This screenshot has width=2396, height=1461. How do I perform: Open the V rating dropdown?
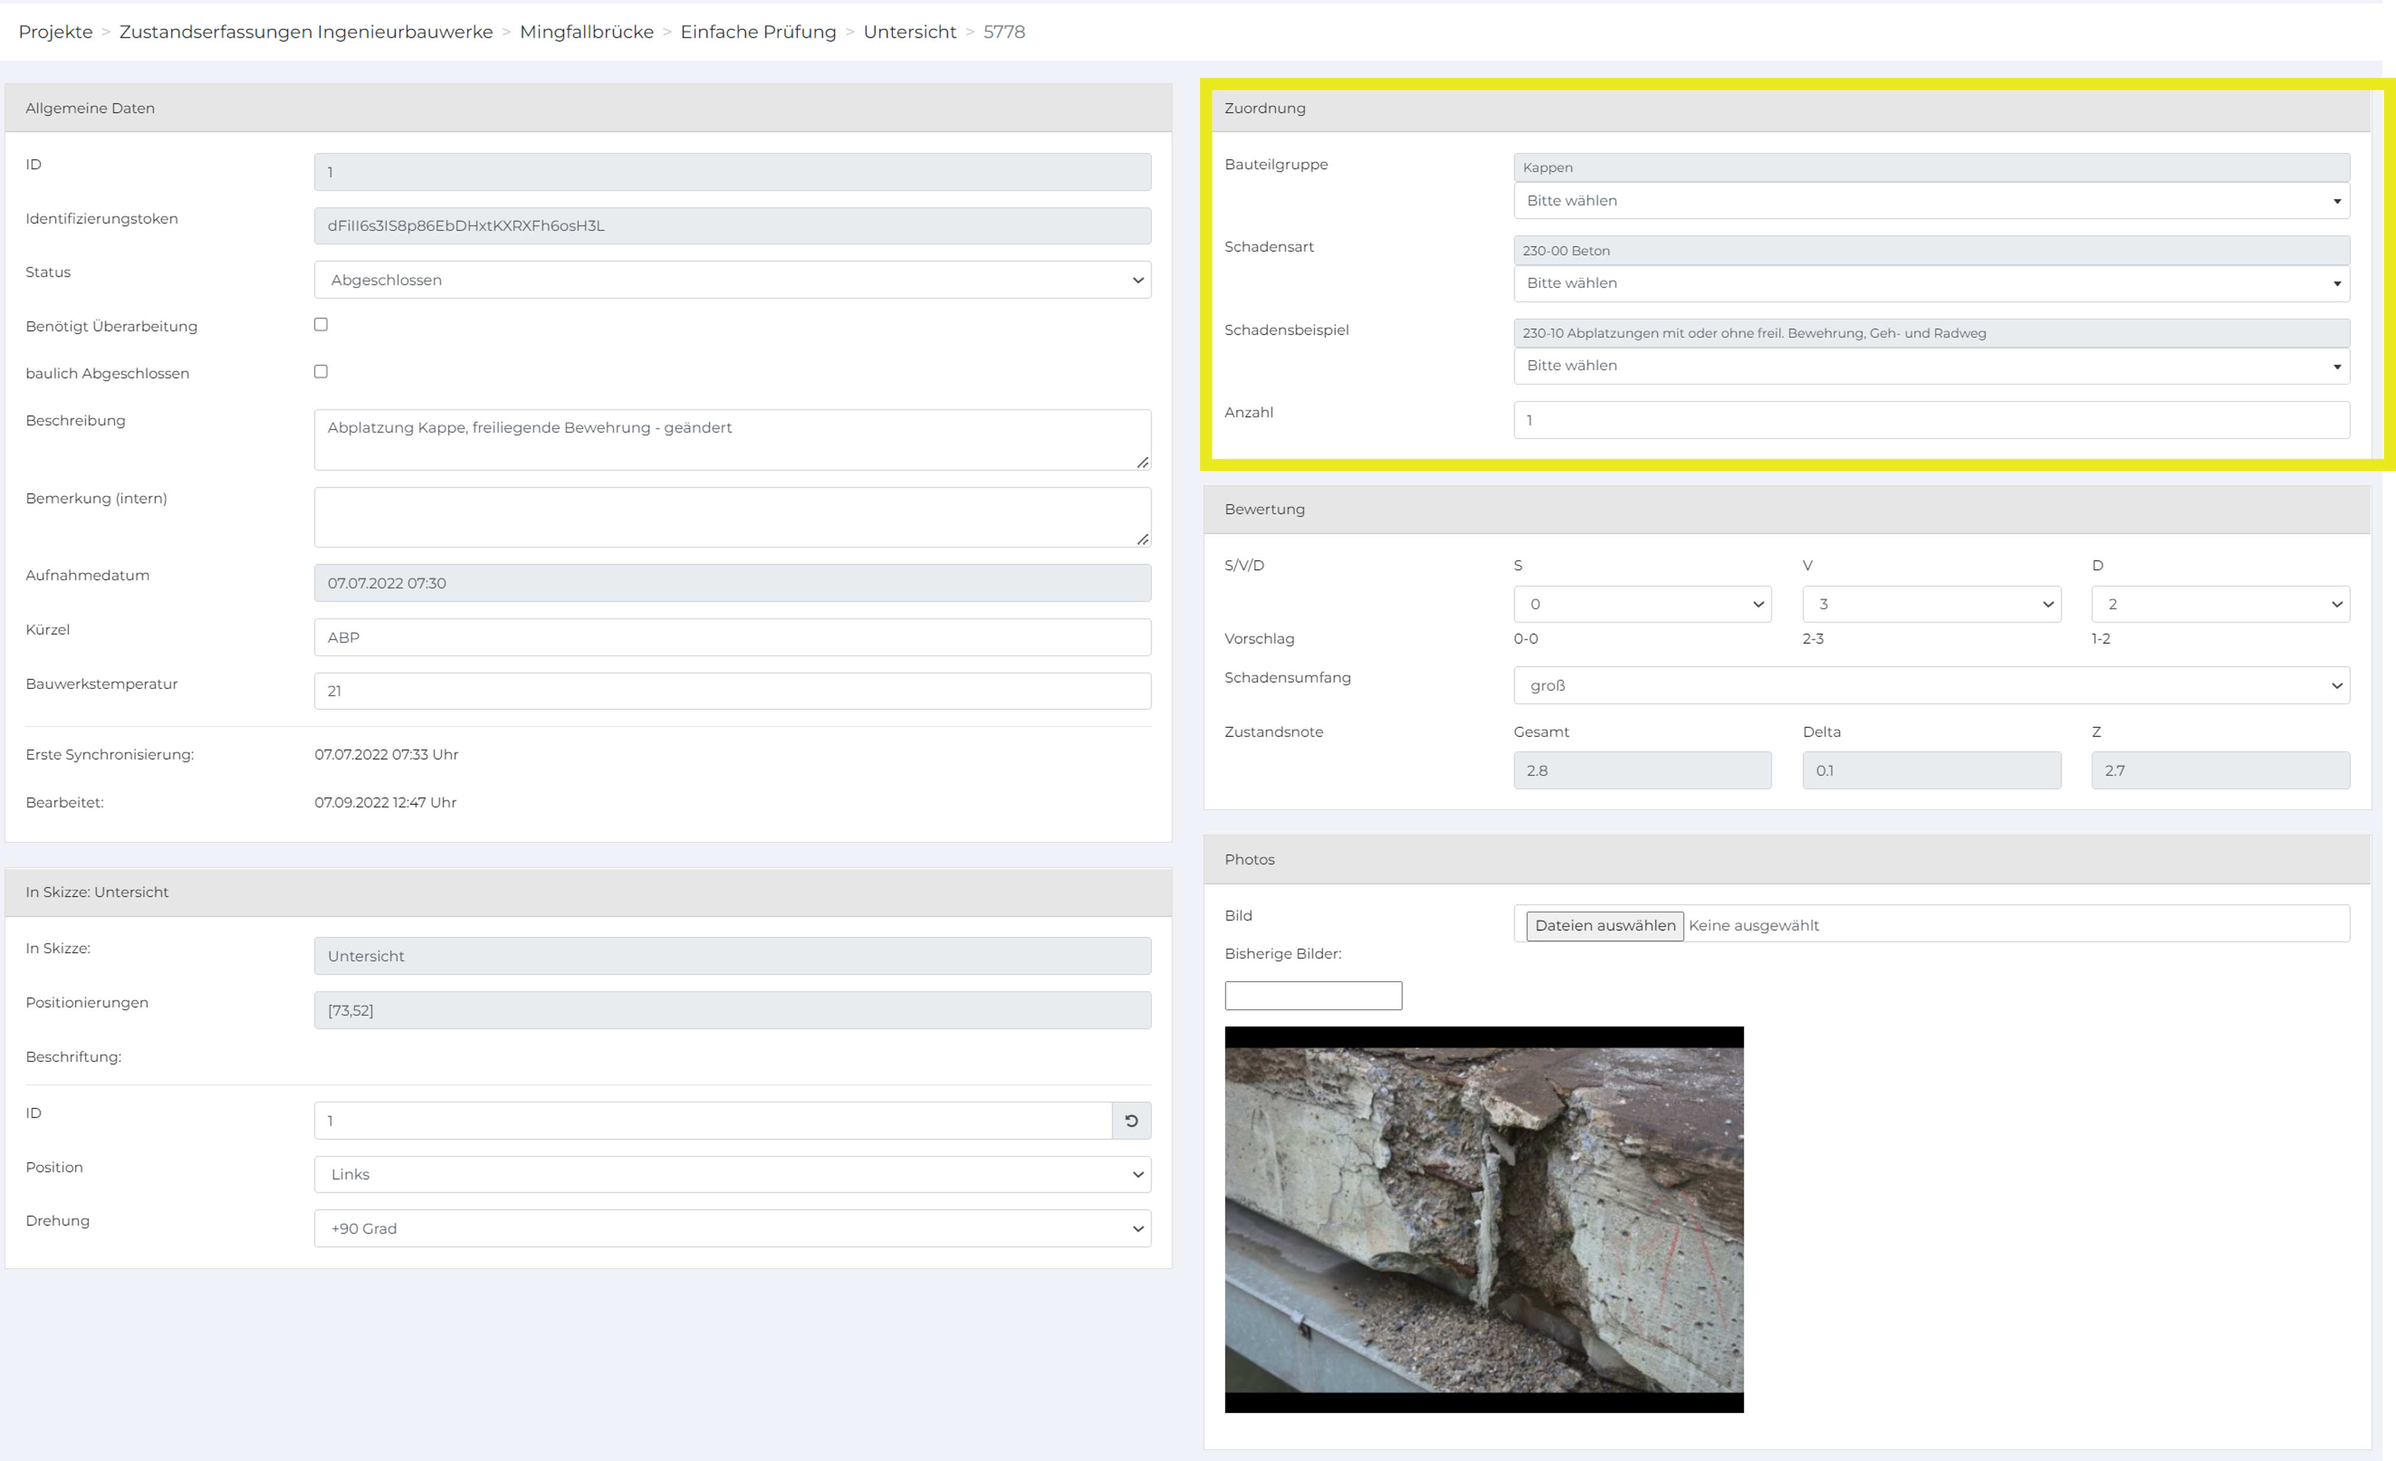1931,604
